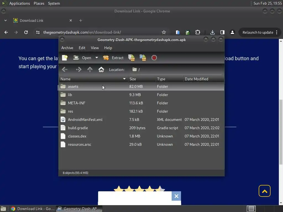
Task: Go up one level in archive
Action: [x=90, y=70]
